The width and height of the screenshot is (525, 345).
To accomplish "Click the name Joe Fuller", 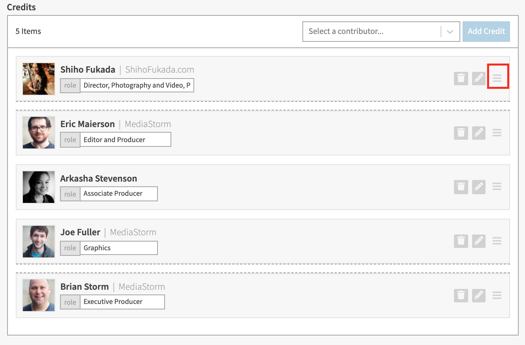I will 80,232.
